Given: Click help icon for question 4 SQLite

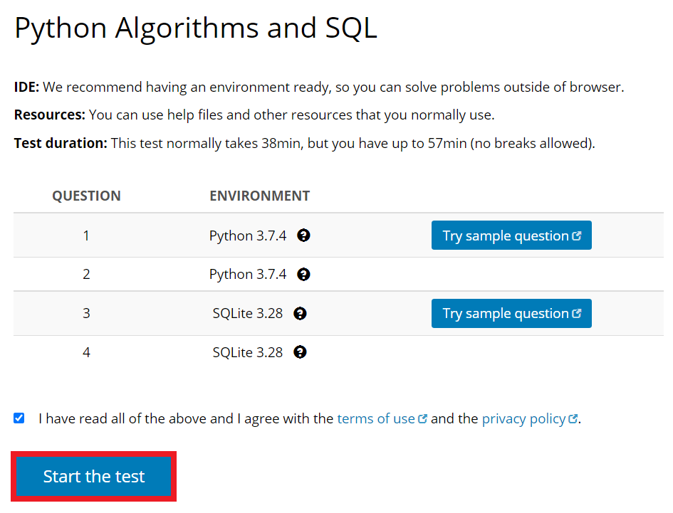Looking at the screenshot, I should [x=300, y=352].
